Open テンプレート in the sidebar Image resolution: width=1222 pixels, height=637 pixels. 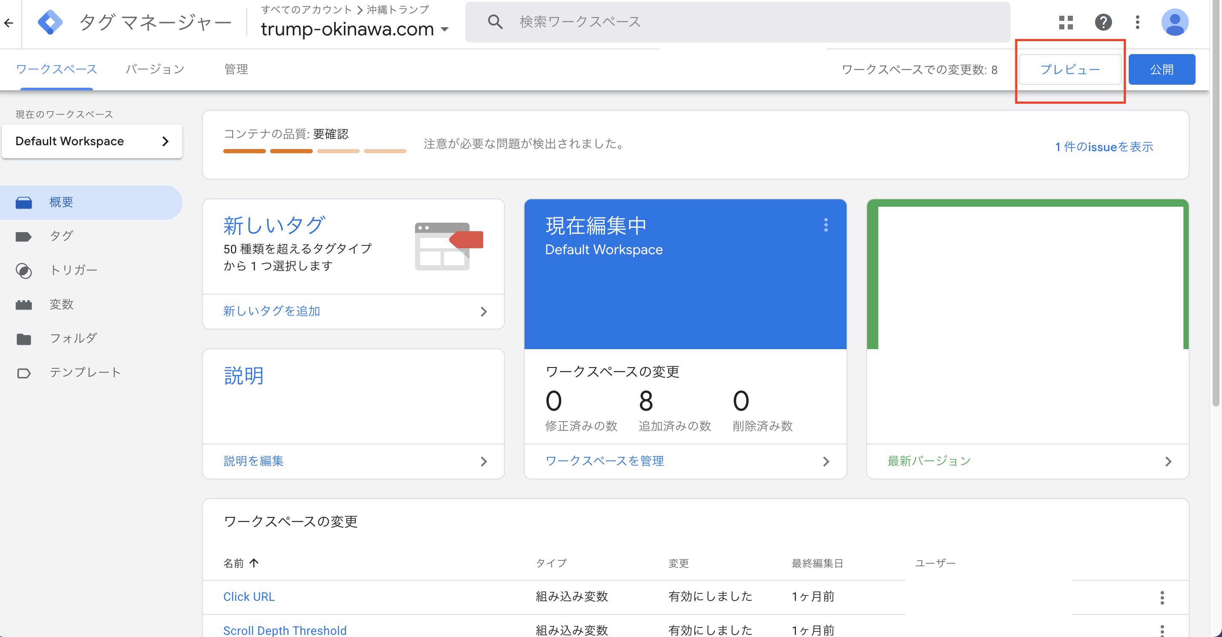pos(85,373)
